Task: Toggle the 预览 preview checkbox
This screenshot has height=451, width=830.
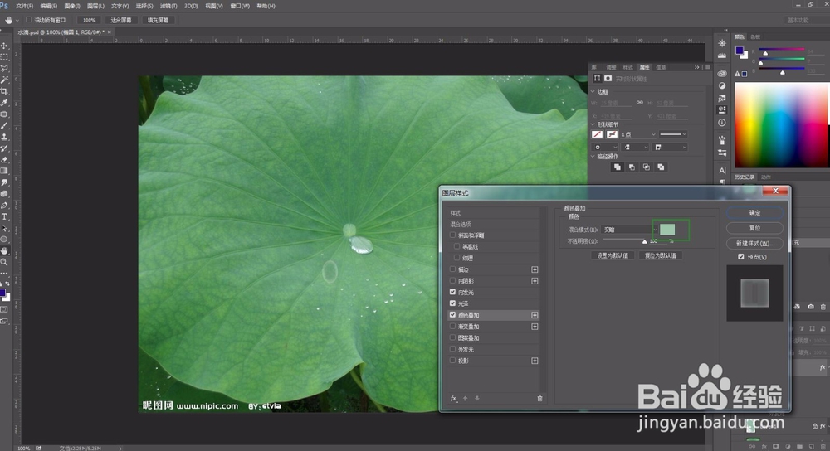Action: tap(741, 257)
